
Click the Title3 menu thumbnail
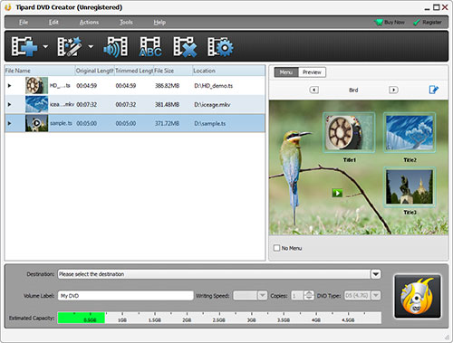pyautogui.click(x=410, y=186)
